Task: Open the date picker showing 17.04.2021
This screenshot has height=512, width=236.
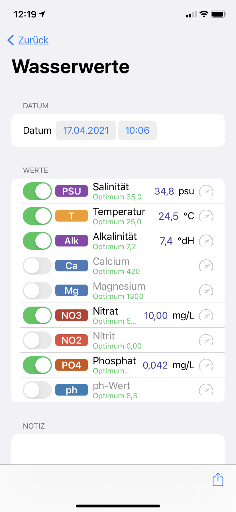Action: 86,131
